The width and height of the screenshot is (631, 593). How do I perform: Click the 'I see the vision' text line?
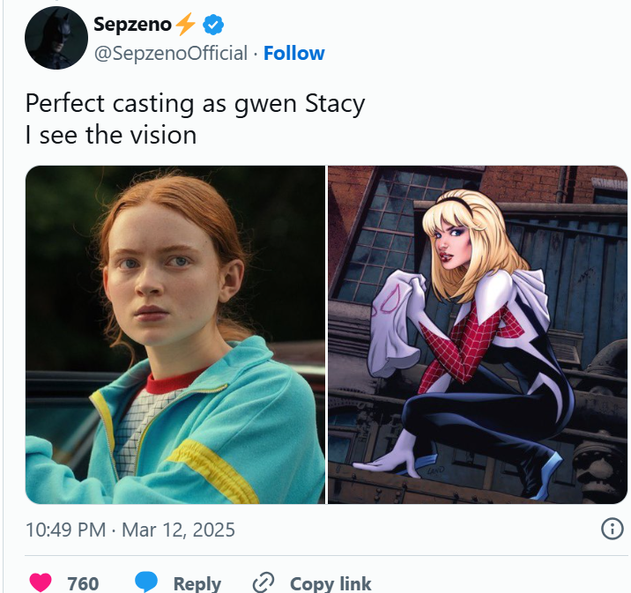click(110, 135)
